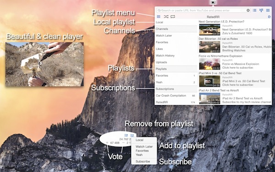Click the 67 488 upvote count
Screen dimensions: 275x172
coord(115,143)
